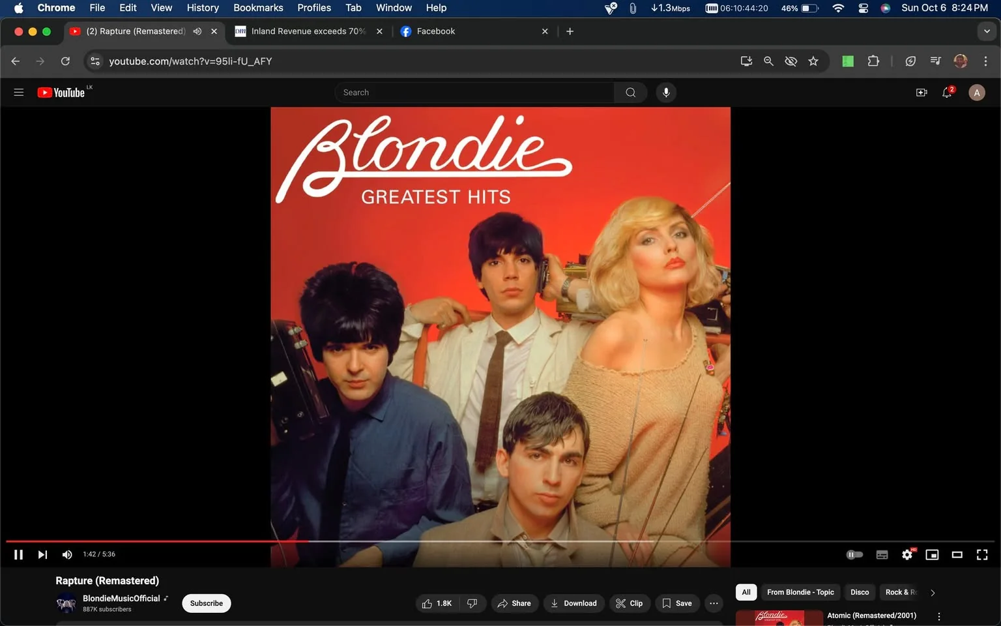Switch to Inland Revenue tab
1001x626 pixels.
coord(308,31)
